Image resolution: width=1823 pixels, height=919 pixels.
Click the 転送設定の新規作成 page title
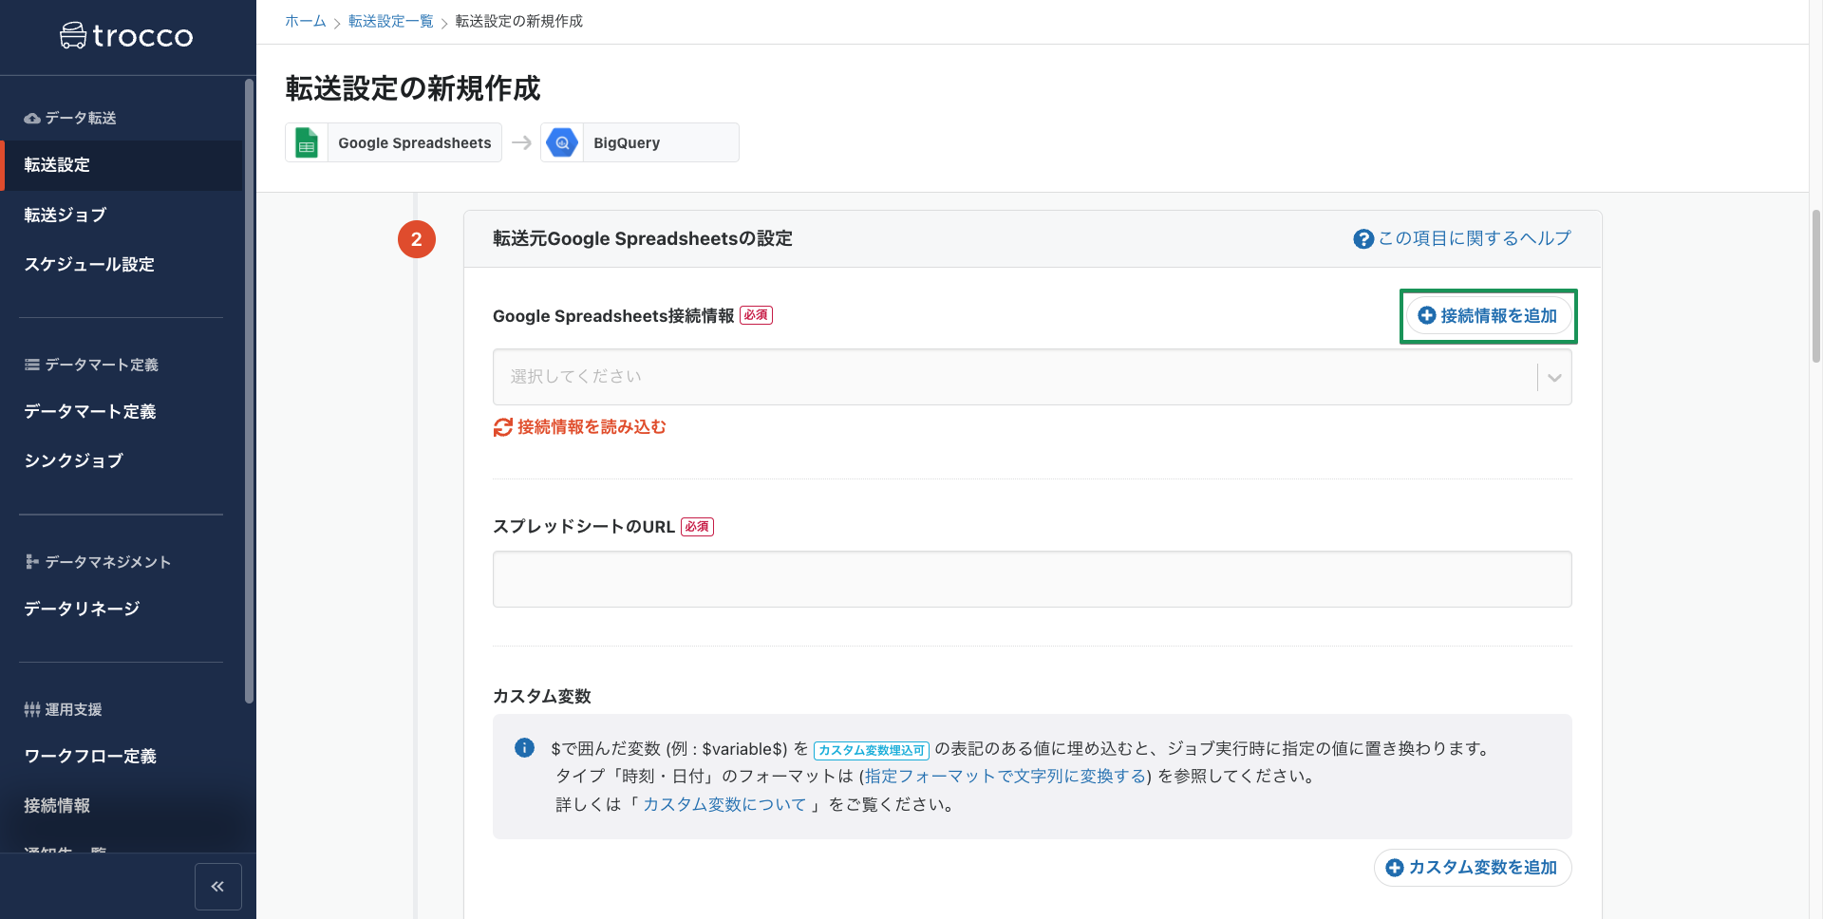tap(413, 89)
